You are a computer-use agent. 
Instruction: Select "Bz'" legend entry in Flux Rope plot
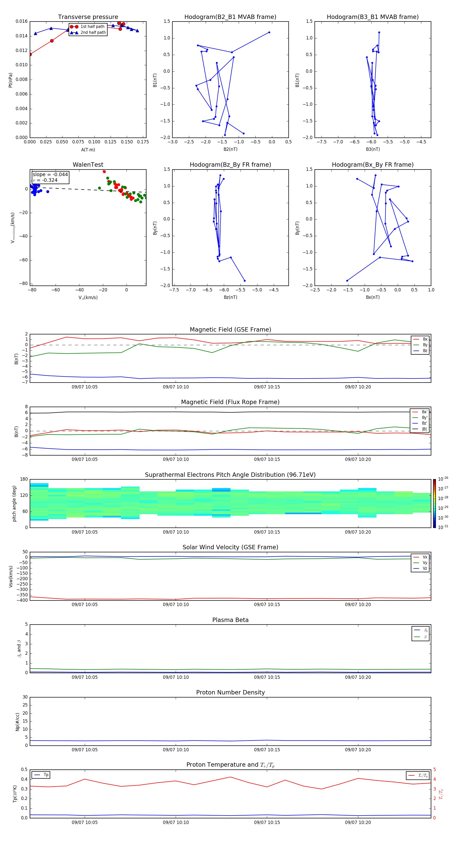(x=420, y=423)
